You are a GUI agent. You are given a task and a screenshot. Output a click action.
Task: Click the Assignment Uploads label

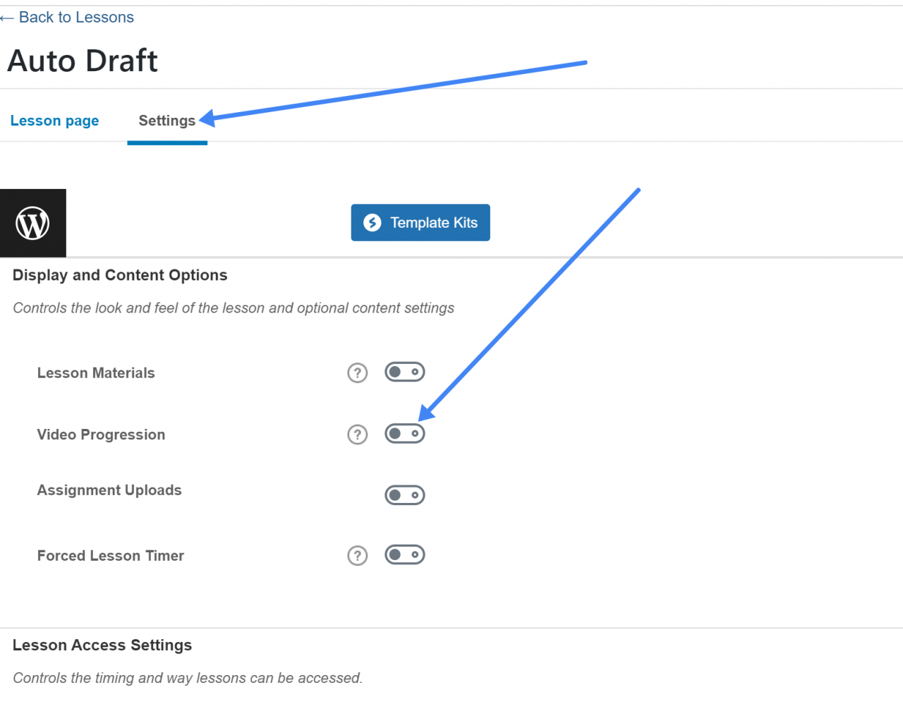[x=109, y=490]
